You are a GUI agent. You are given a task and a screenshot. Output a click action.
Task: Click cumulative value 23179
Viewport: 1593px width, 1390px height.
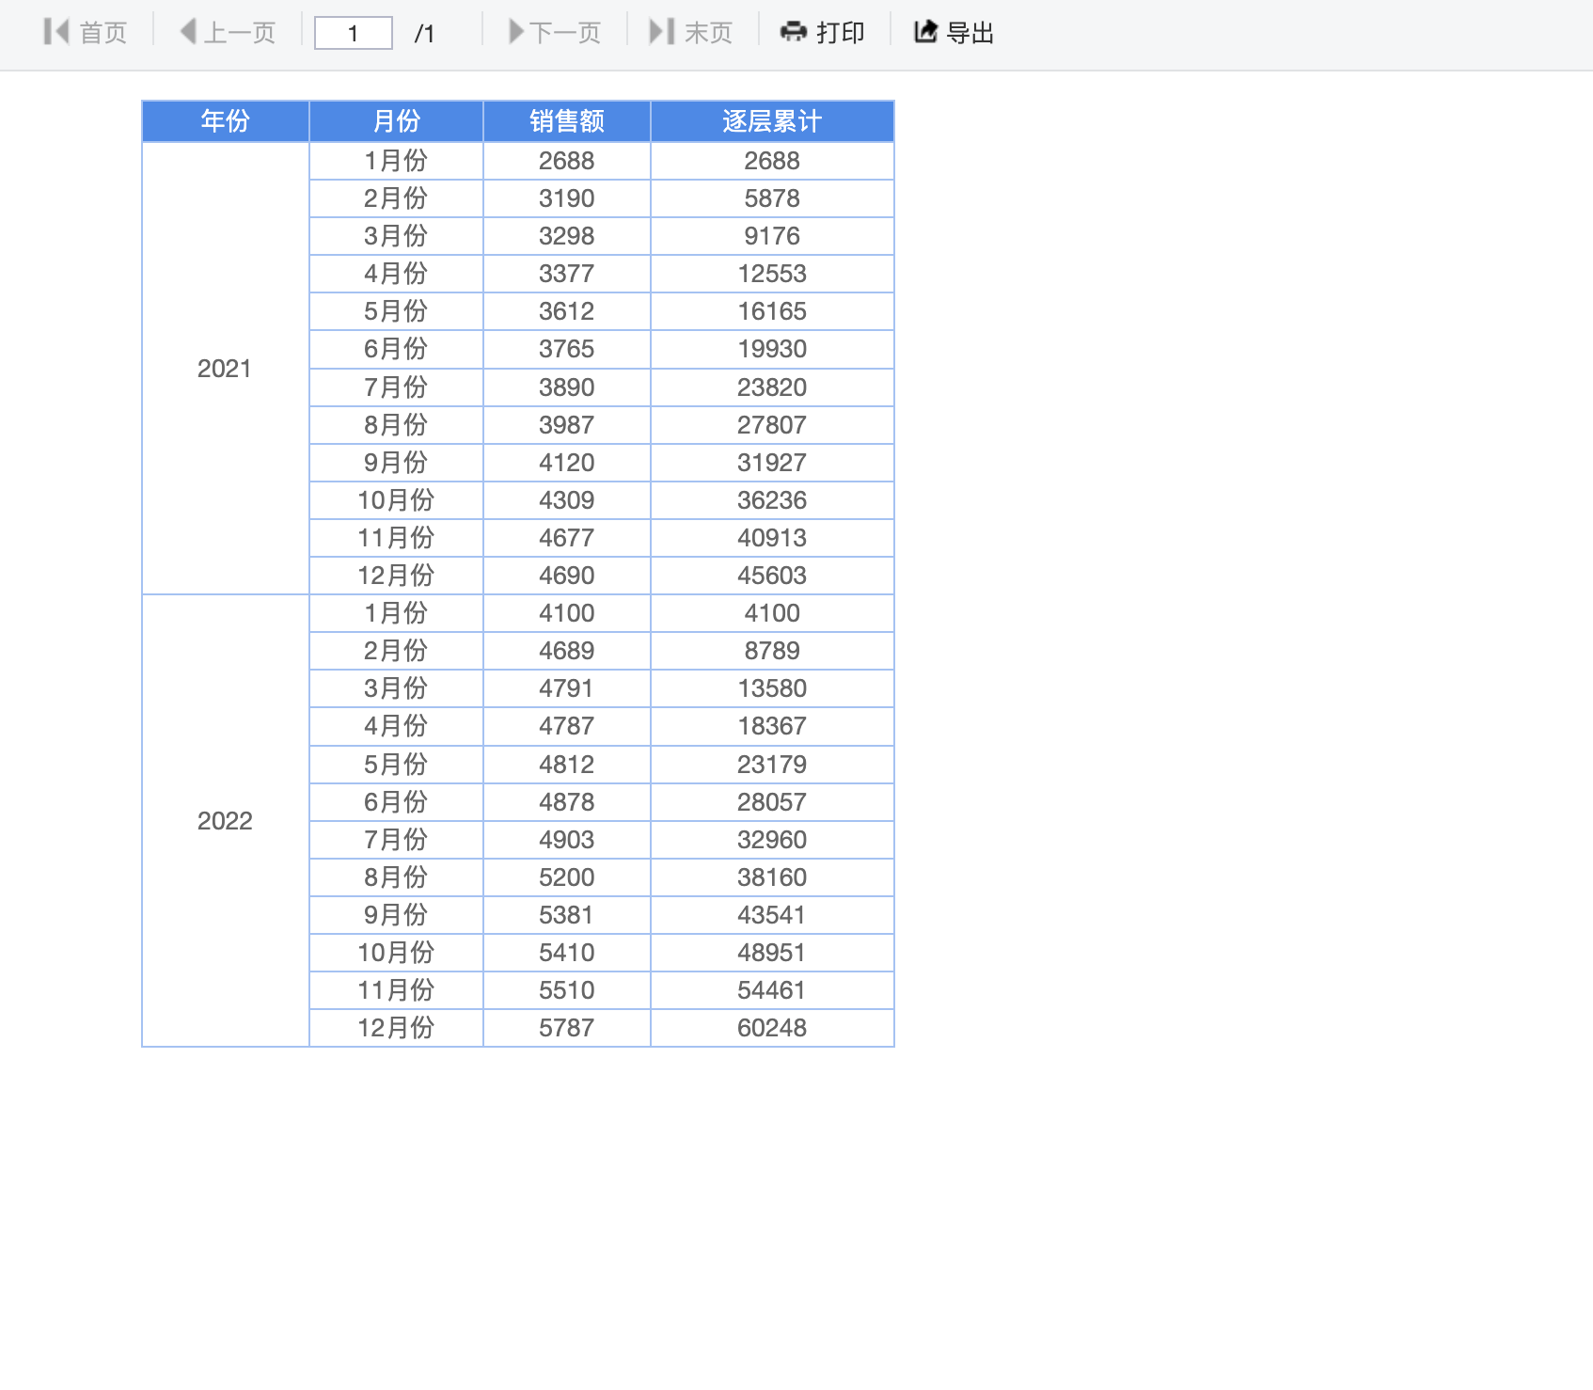click(772, 765)
